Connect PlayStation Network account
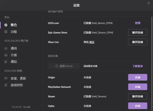153x111 pixels. (x=138, y=87)
